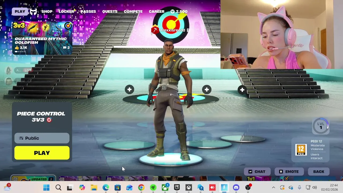Add a friend on the far-right plus slot
Screen dimensions: 343x193
pyautogui.click(x=242, y=90)
